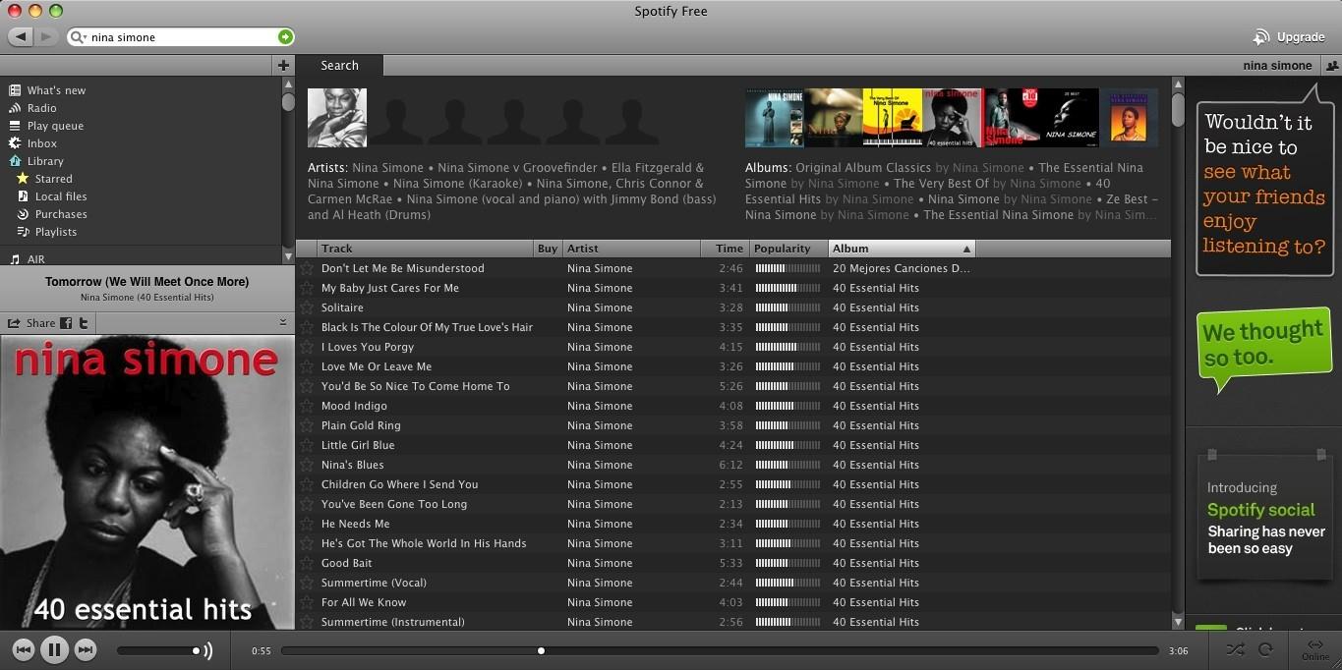The image size is (1342, 670).
Task: Click the volume slider
Action: [x=157, y=650]
